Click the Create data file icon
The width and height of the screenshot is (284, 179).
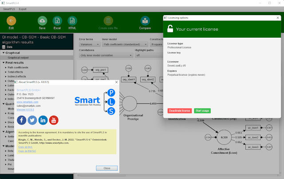click(108, 21)
